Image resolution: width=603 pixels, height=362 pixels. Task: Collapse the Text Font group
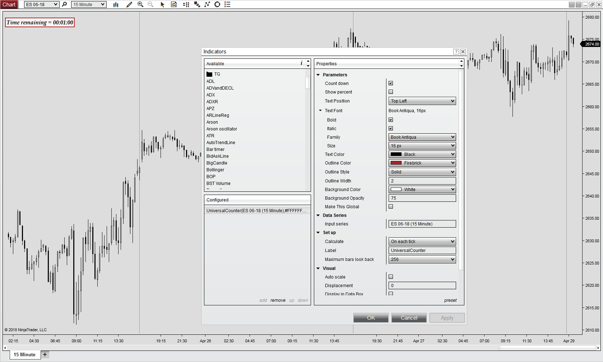pyautogui.click(x=320, y=111)
